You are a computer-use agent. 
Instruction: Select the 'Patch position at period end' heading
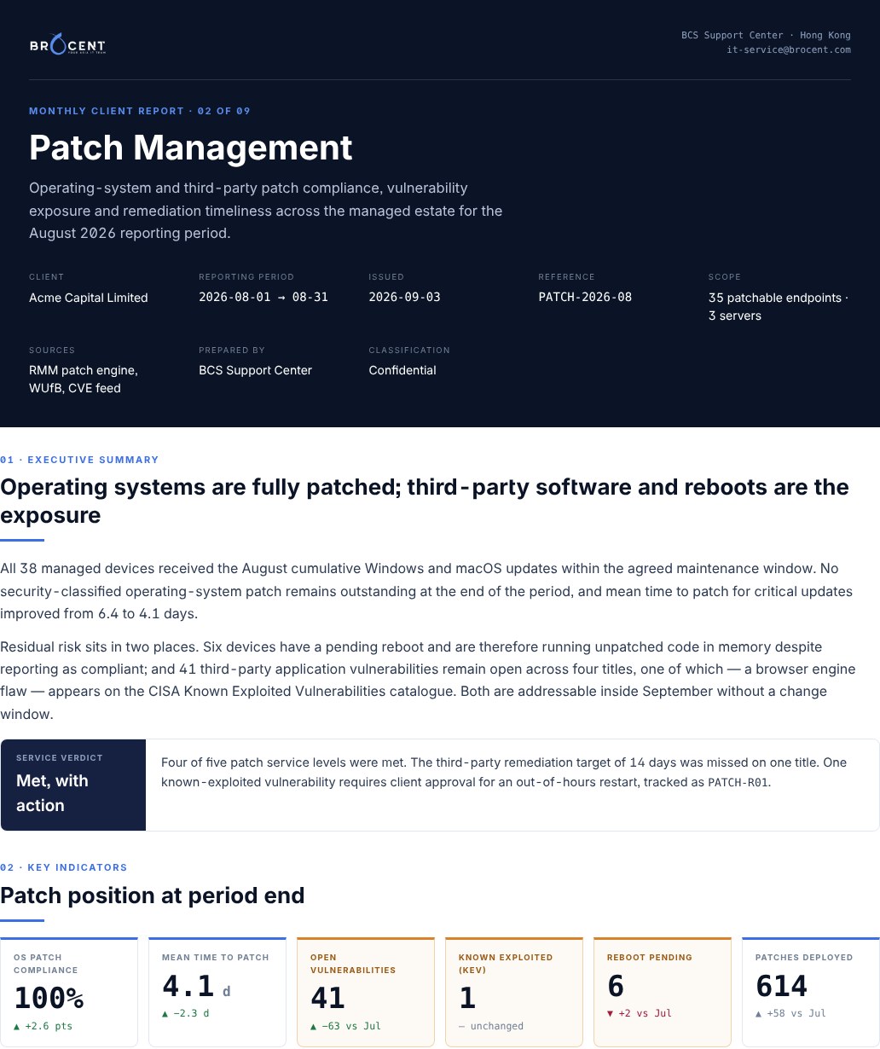(153, 896)
